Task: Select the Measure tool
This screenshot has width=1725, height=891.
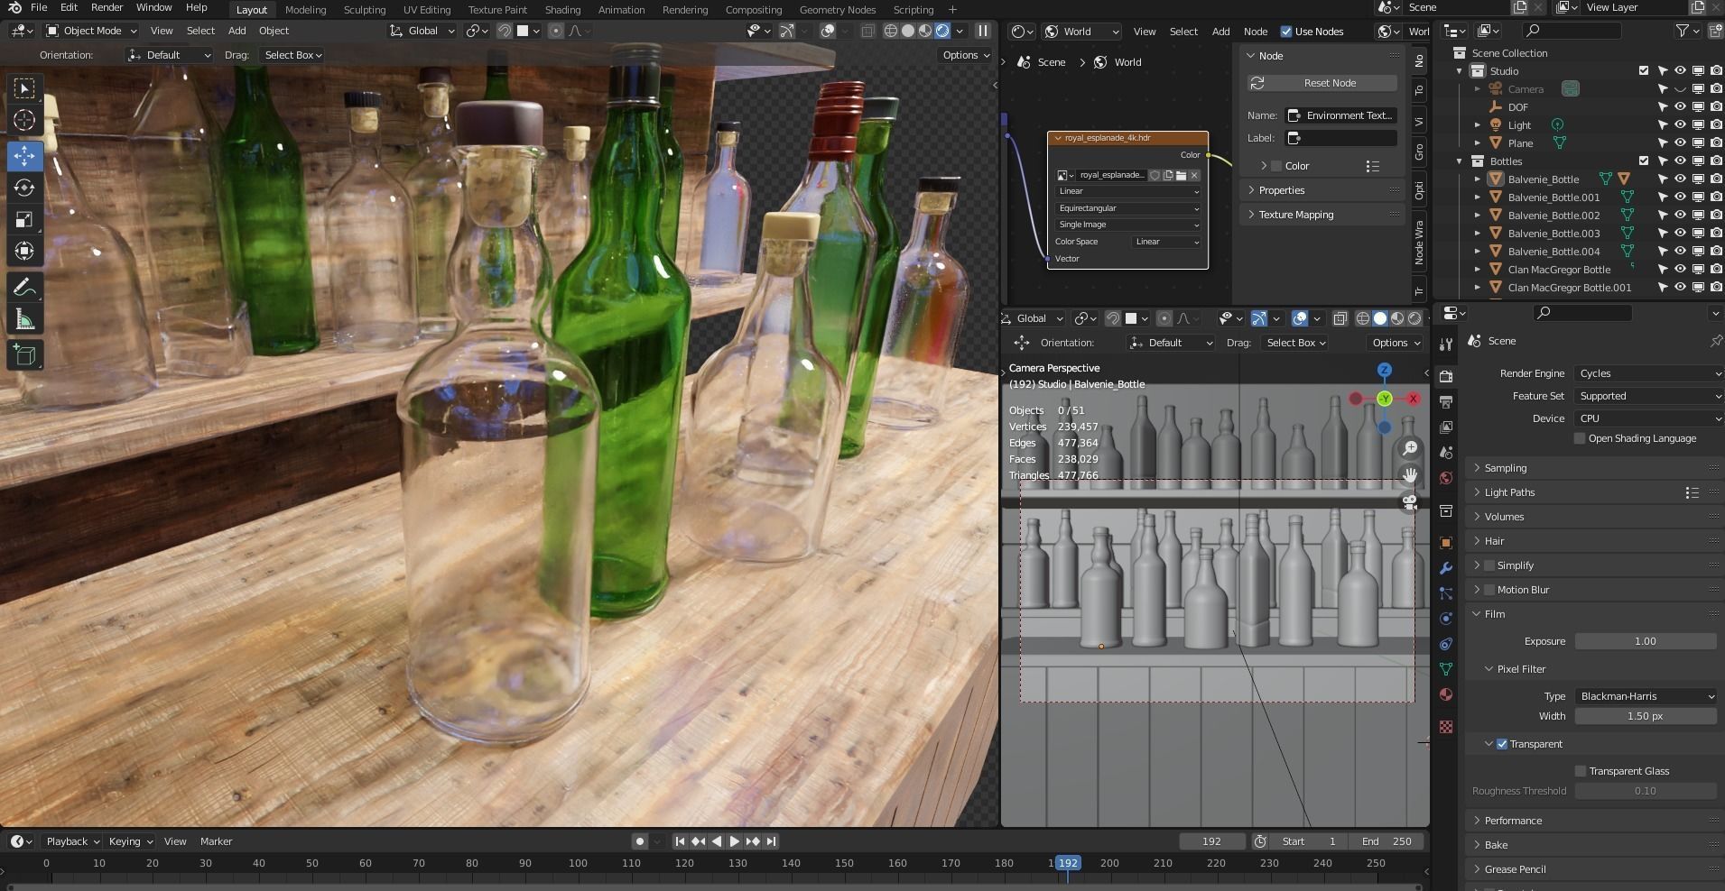Action: 25,320
